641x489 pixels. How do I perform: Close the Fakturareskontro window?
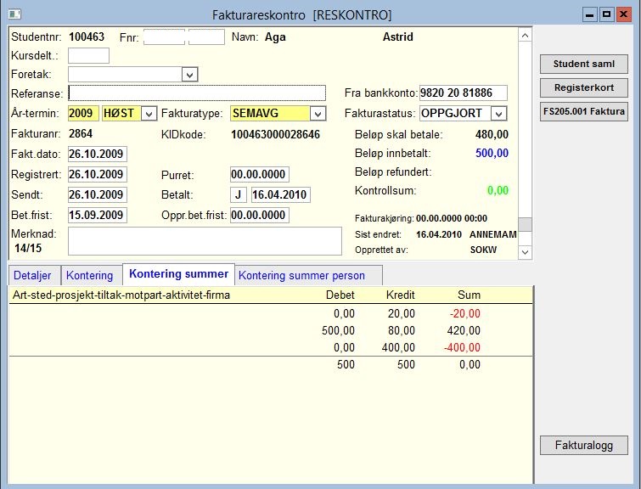click(x=624, y=14)
